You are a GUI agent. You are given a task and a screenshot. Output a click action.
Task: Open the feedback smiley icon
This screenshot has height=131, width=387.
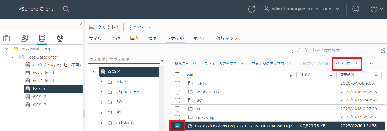tap(355, 9)
